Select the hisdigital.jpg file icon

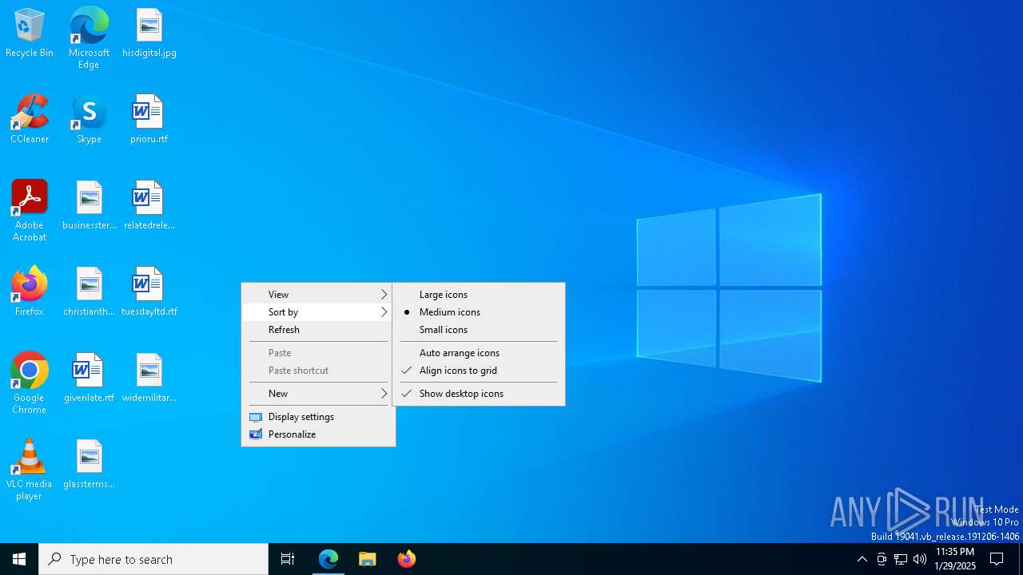pos(149,34)
